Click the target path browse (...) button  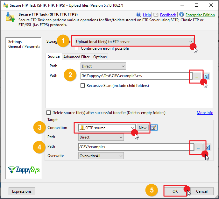pos(198,147)
